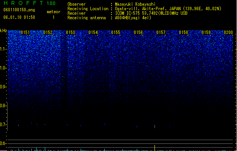Click the ICOM IC-575 receiver text

[151, 13]
